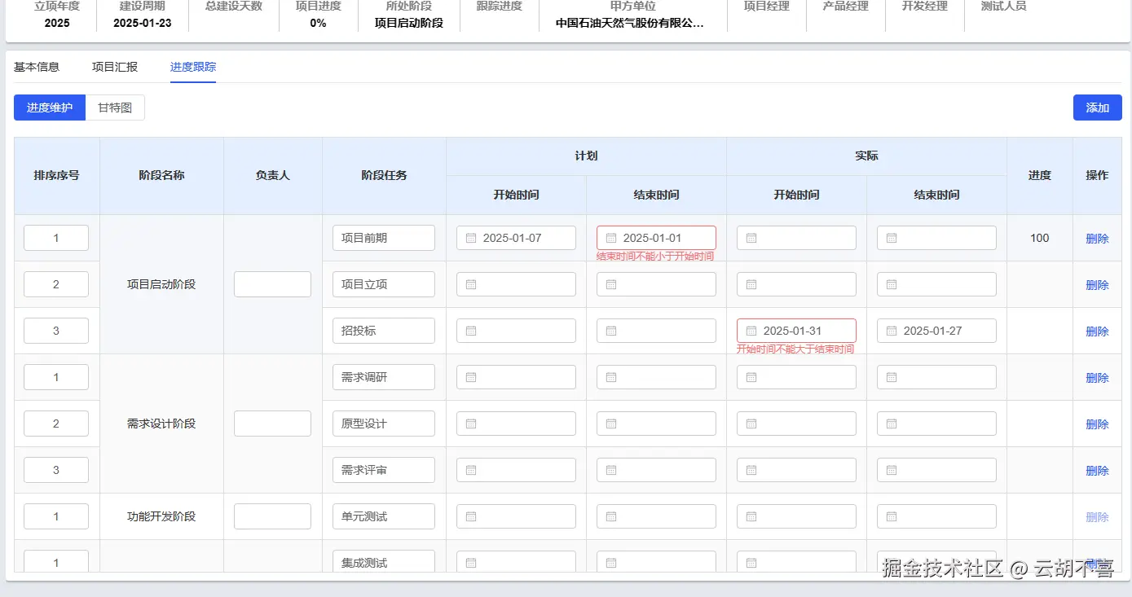
Task: Focus the 原型设计 stage task input
Action: click(x=384, y=424)
